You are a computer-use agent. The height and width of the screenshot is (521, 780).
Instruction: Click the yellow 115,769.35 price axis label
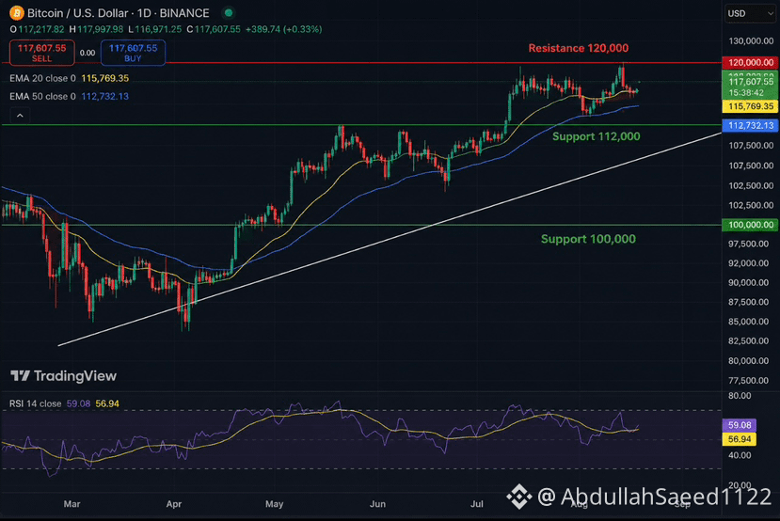click(750, 106)
